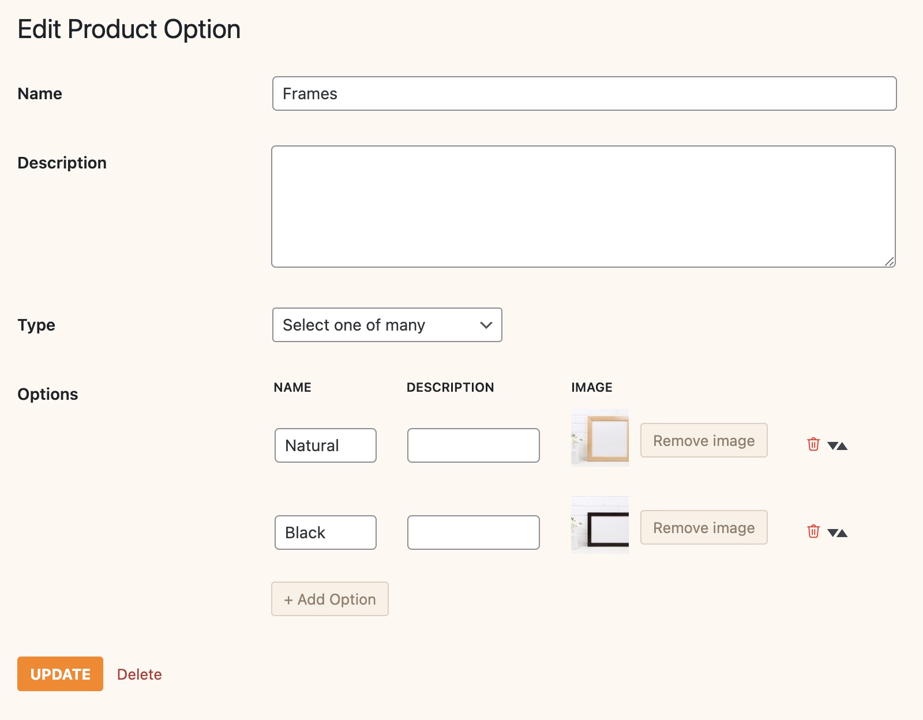Edit the Natural option name field
The image size is (923, 720).
click(x=325, y=445)
